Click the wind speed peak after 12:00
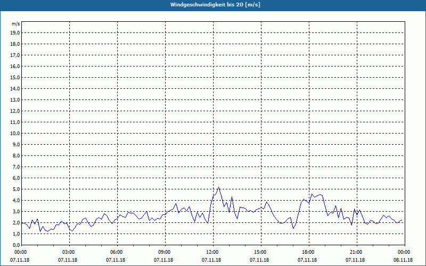Screen dimensions: 426x266 click(x=219, y=187)
